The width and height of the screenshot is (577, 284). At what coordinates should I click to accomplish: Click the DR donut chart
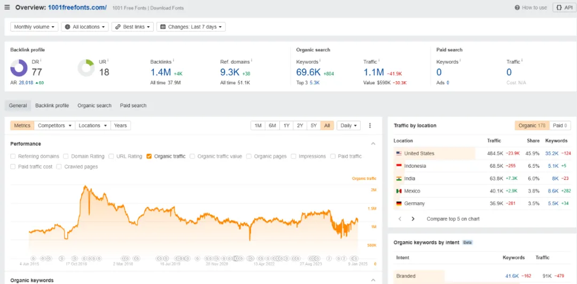(19, 68)
